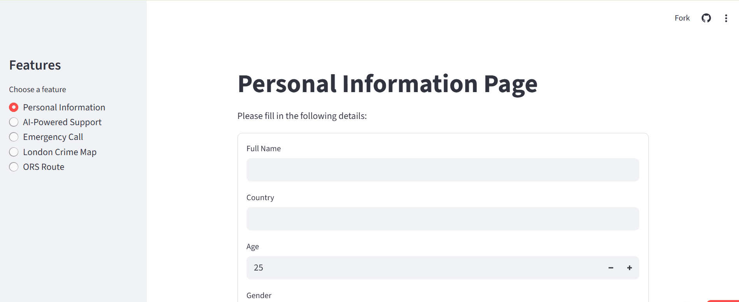Switch to the London Crime Map feature
739x302 pixels.
tap(14, 152)
